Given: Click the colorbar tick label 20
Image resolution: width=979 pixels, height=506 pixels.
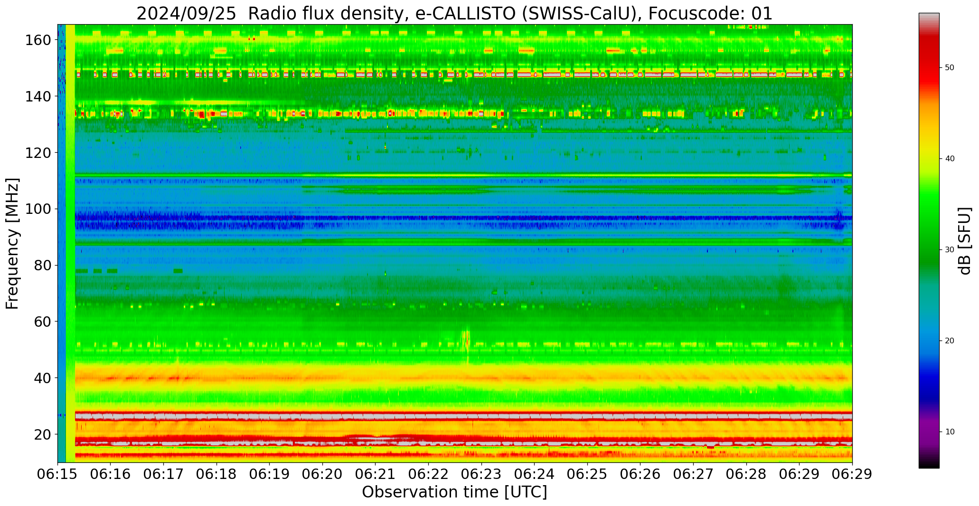Looking at the screenshot, I should (x=950, y=341).
